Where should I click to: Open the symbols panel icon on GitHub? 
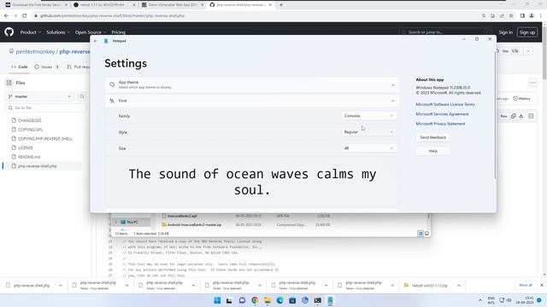point(531,116)
